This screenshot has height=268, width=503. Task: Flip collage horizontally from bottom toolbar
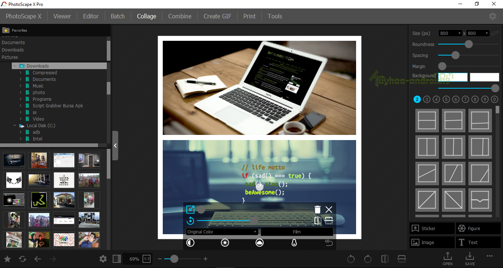385,259
